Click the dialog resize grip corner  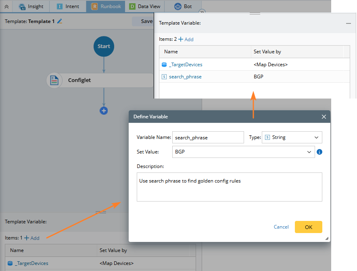(327, 238)
